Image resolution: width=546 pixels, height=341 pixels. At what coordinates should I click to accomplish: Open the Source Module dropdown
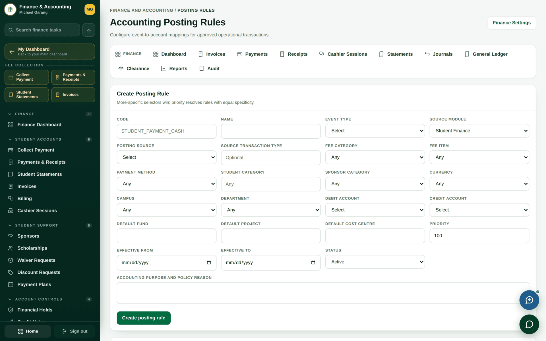click(x=479, y=131)
